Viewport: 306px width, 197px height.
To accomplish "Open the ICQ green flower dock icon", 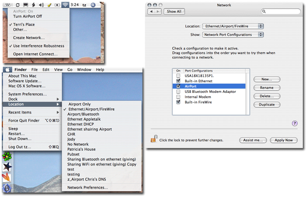I will coord(7,156).
